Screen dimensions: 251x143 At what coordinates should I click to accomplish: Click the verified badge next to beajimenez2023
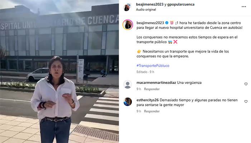tap(167, 23)
